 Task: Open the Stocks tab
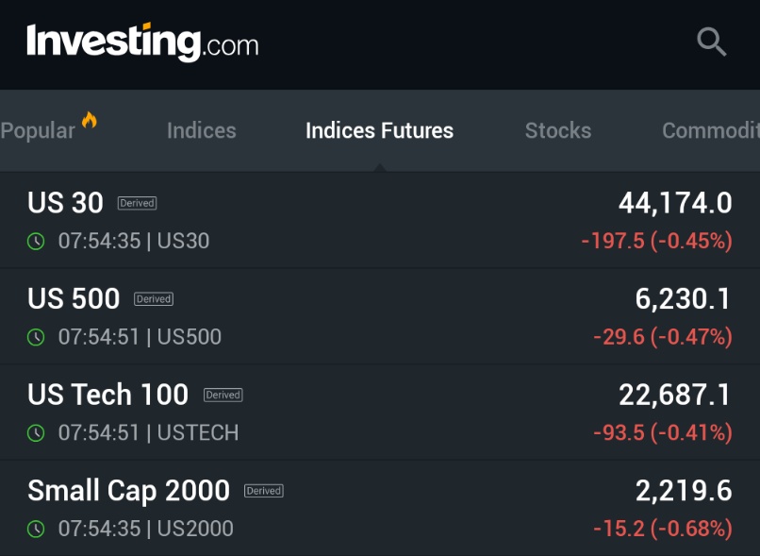[558, 130]
